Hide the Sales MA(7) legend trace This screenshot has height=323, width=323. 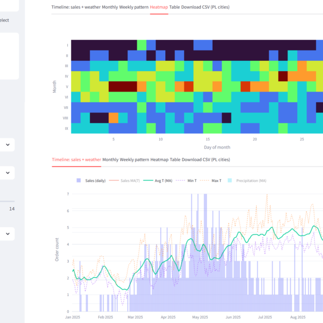[126, 180]
